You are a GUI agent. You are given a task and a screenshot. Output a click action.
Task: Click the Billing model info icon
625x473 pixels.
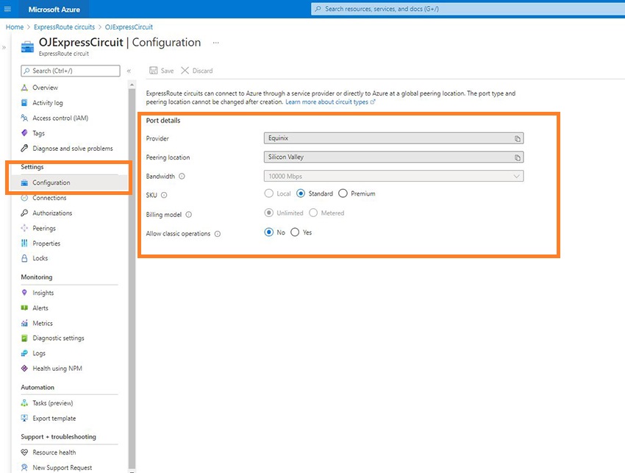coord(189,214)
